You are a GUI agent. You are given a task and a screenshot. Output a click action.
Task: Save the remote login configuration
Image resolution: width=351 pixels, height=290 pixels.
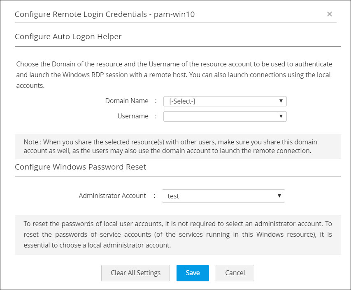point(193,273)
